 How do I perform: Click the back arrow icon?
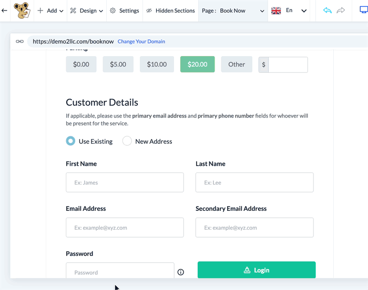pyautogui.click(x=4, y=10)
